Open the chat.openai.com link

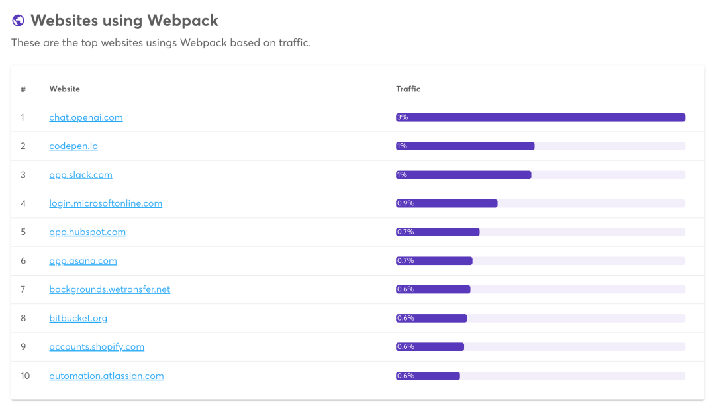86,117
